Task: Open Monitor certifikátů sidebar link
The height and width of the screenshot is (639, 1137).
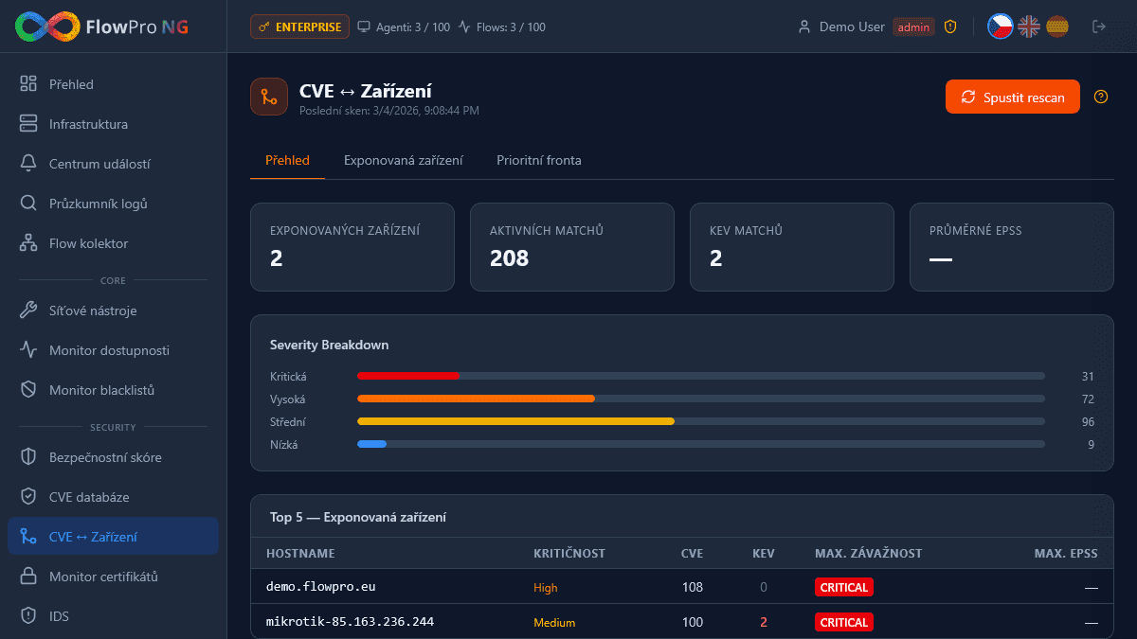Action: 113,576
